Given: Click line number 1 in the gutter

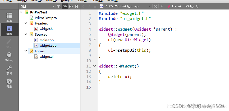Looking at the screenshot, I should (x=90, y=13).
